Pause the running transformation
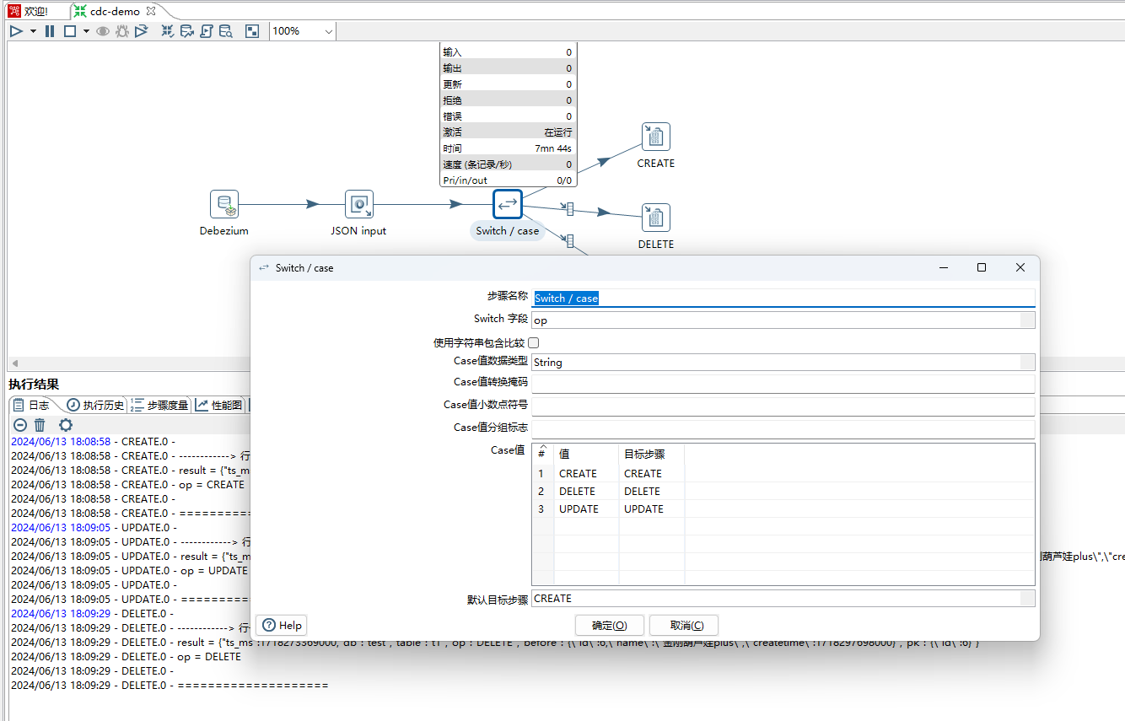1125x721 pixels. point(50,31)
